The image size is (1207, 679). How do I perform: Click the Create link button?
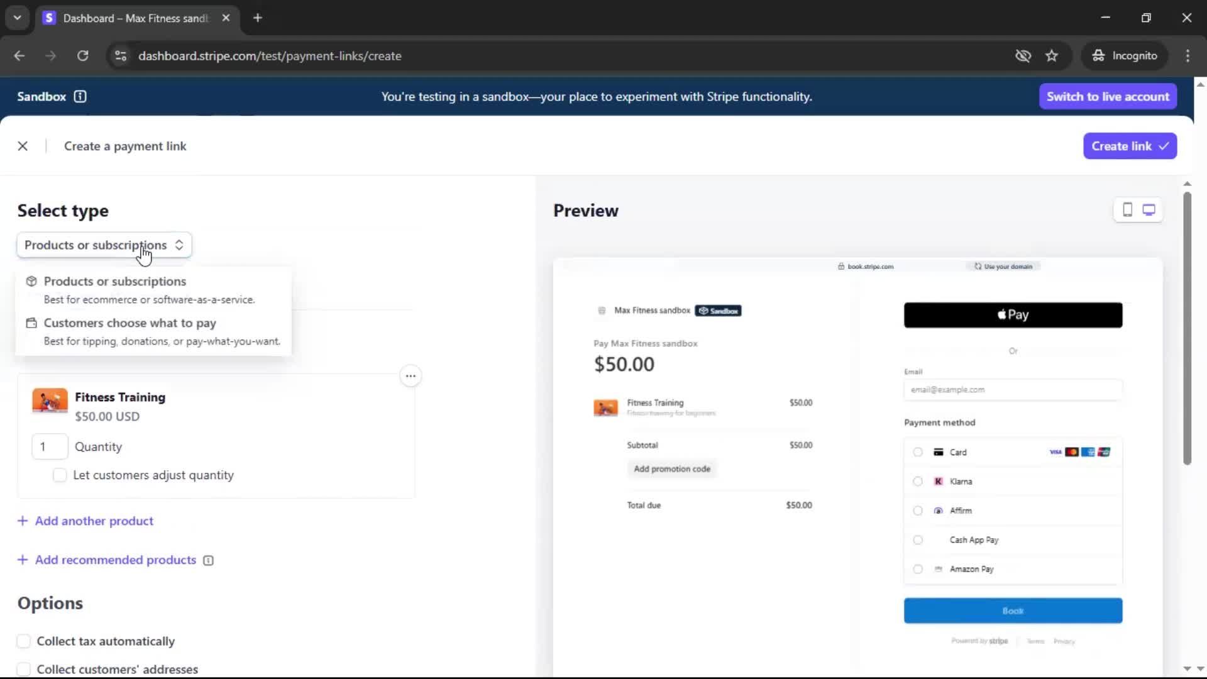(x=1130, y=146)
